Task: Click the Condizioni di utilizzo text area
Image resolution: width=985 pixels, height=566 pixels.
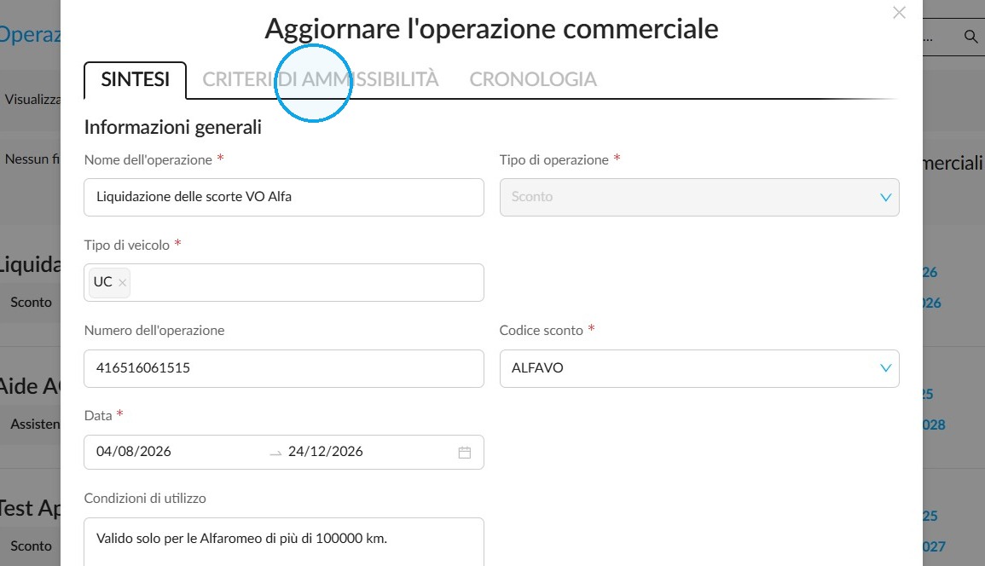Action: click(284, 541)
